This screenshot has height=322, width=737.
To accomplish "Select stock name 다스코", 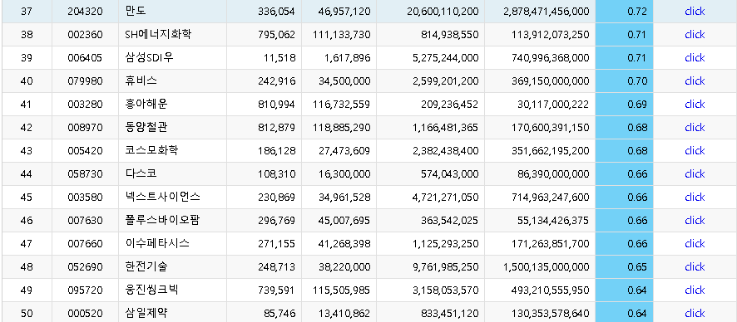I will [141, 174].
